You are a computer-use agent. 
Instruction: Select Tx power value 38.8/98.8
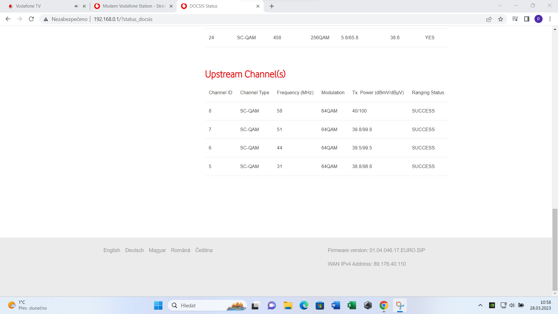[x=362, y=166]
